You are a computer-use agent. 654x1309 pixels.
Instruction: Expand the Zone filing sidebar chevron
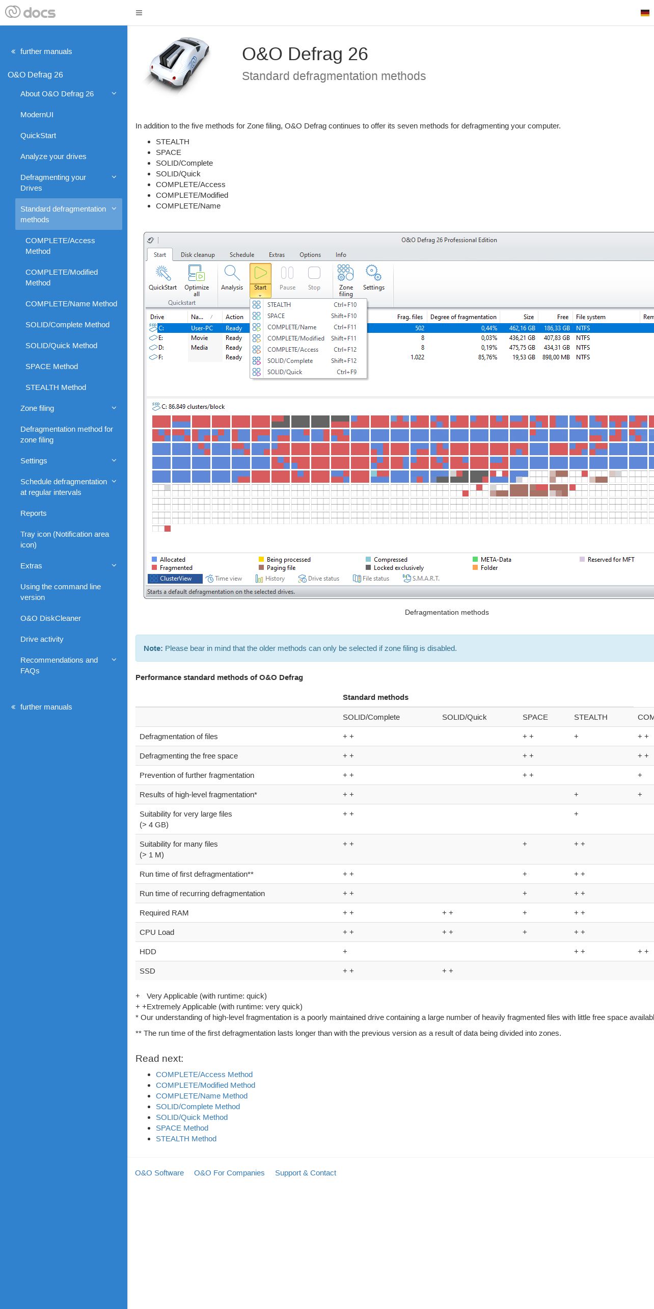[x=114, y=408]
